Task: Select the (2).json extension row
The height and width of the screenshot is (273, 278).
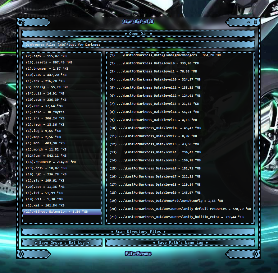Action: (62, 124)
